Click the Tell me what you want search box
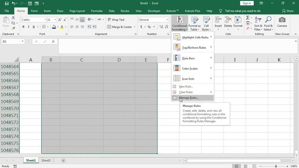 tap(242, 11)
